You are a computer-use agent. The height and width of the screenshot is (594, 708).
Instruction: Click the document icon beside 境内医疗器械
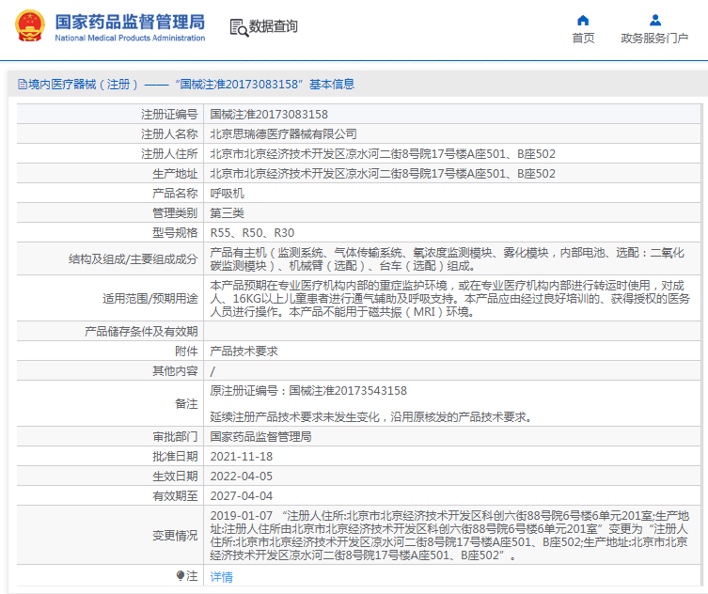[22, 85]
